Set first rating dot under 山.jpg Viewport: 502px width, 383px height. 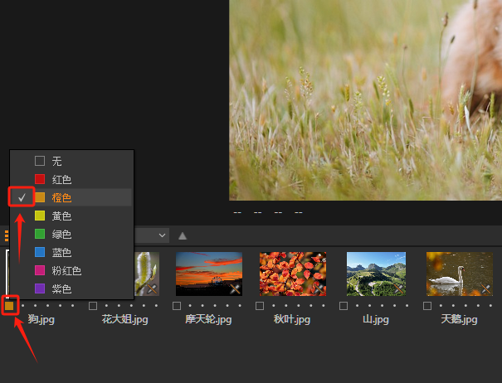coord(357,306)
